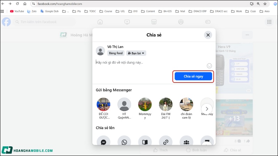Click browser back arrow

click(3, 4)
